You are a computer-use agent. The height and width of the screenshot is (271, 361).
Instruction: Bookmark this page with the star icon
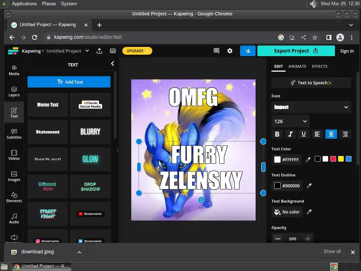[x=315, y=37]
